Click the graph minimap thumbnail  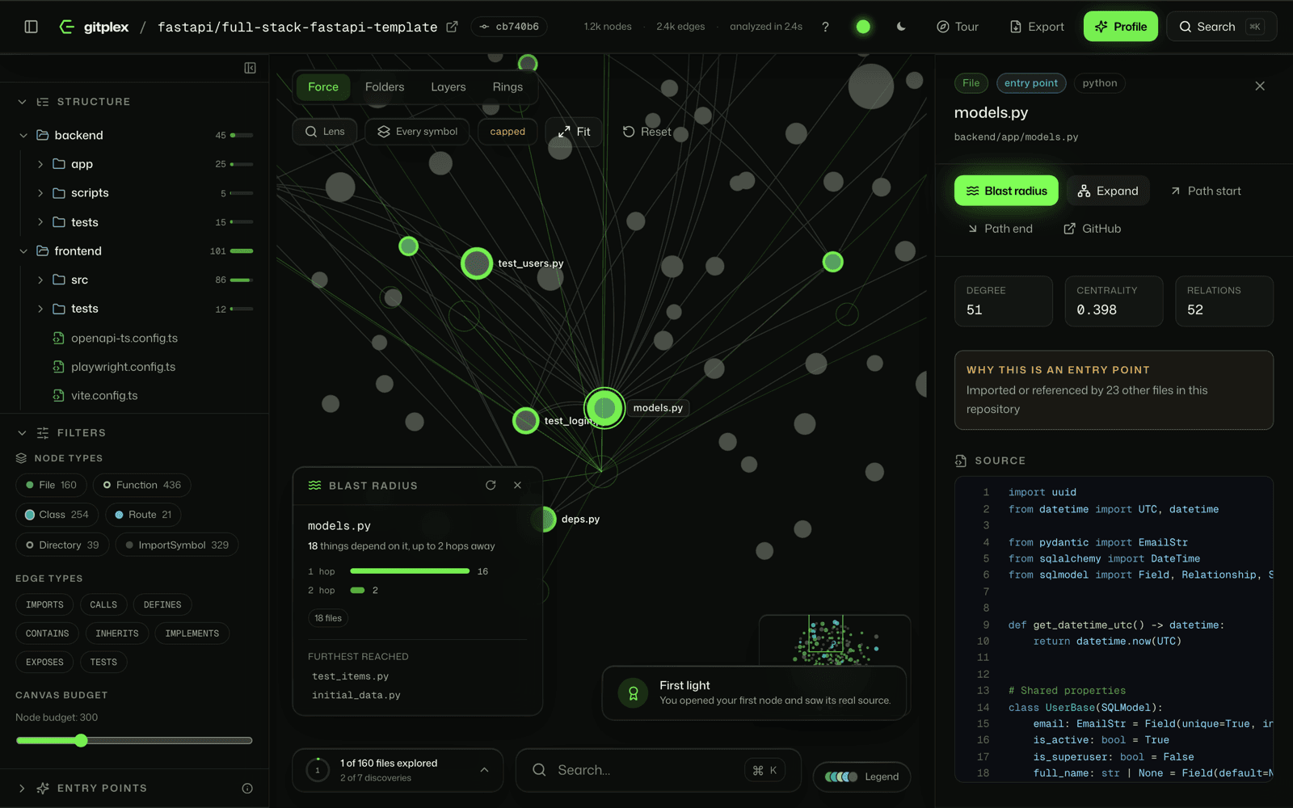835,641
